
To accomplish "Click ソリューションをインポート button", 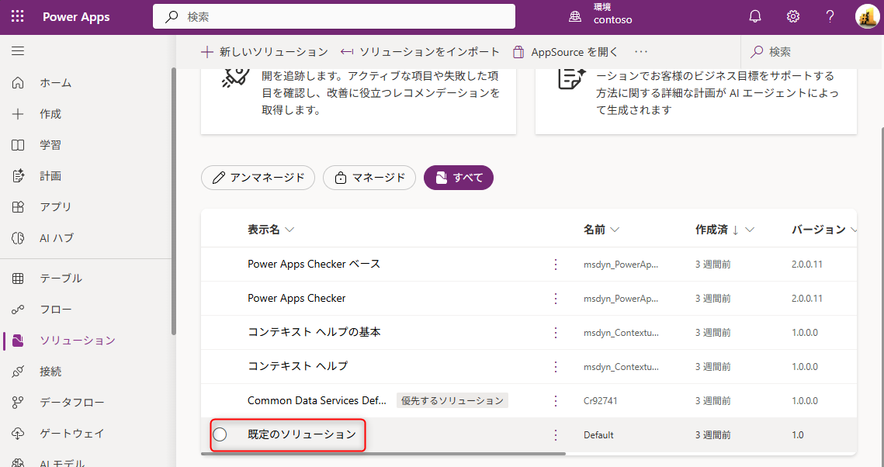I will (420, 52).
